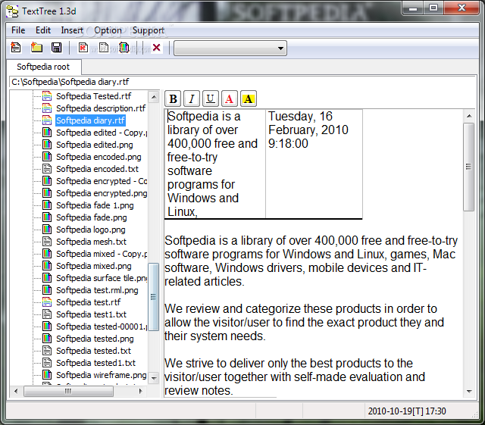485x425 pixels.
Task: Click tree vertical scrollbar thumb
Action: tap(153, 297)
